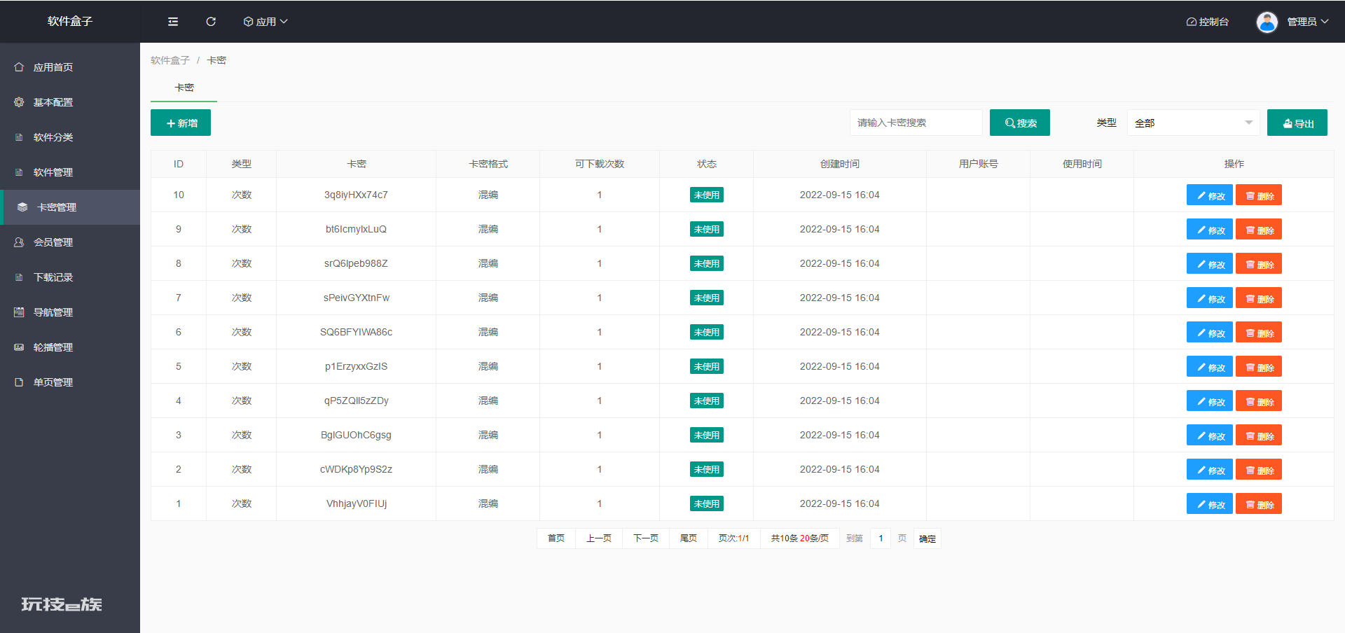Viewport: 1345px width, 633px height.
Task: Expand the 管理员 user dropdown
Action: pyautogui.click(x=1308, y=22)
